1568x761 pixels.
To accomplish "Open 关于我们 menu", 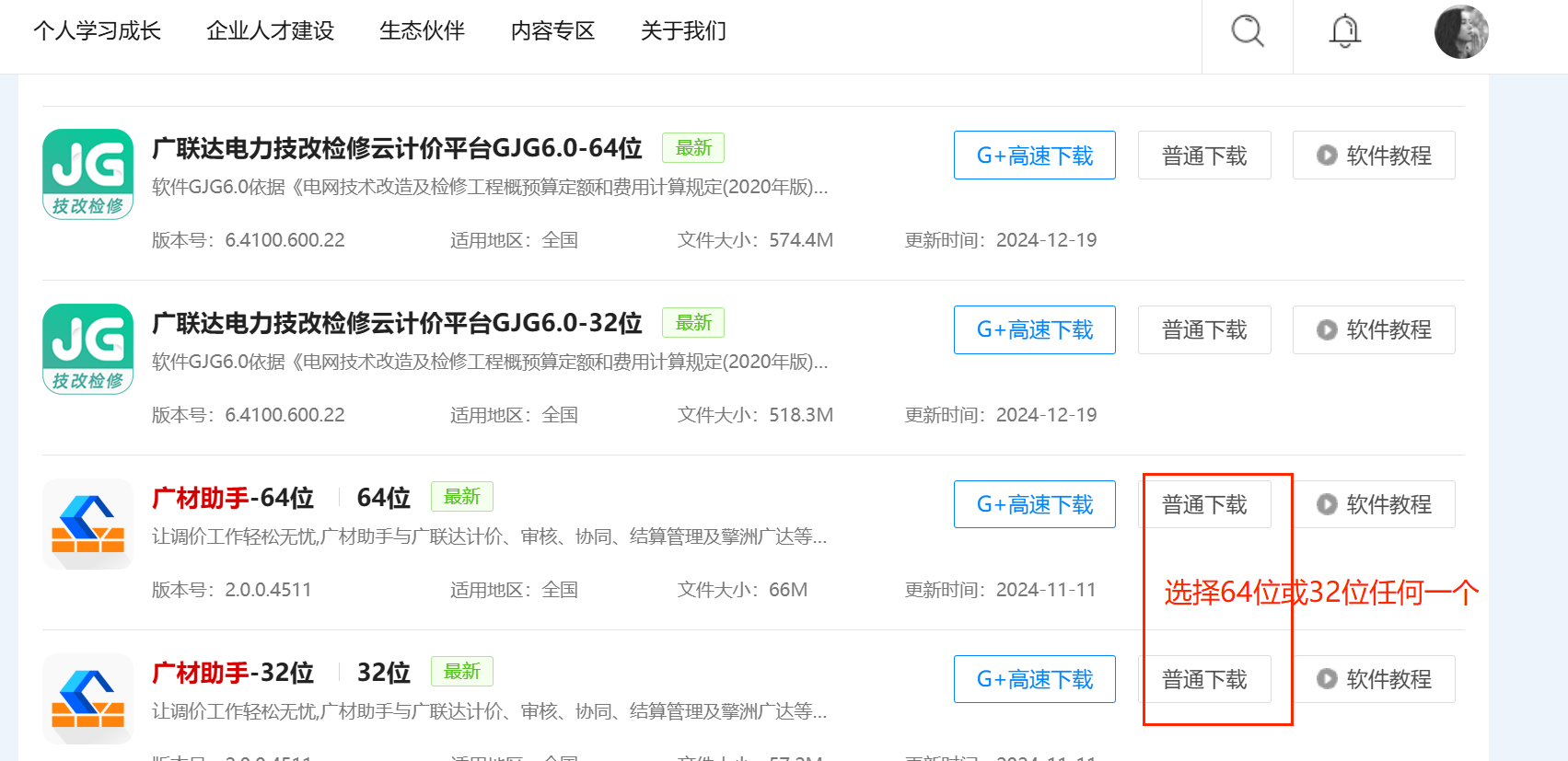I will coord(683,31).
